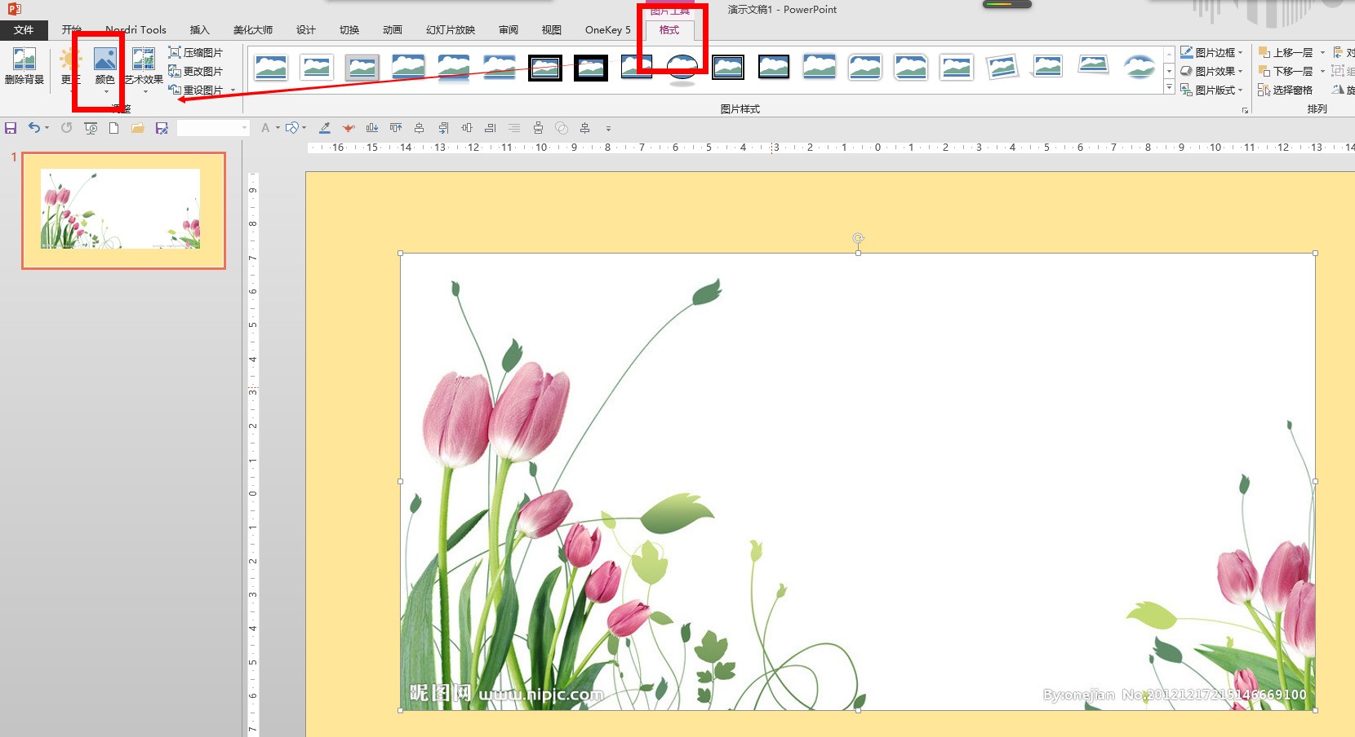Open the 文件 file menu

coord(24,30)
